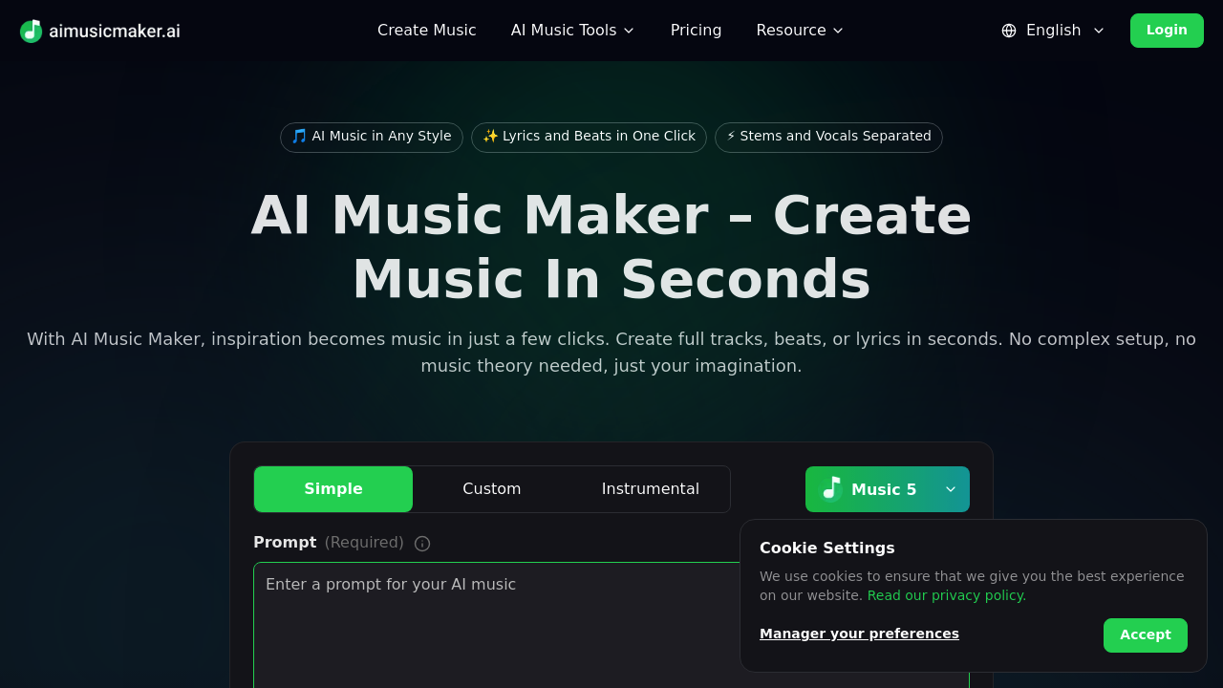Click 'Manager your preferences' in cookie settings

pyautogui.click(x=859, y=633)
